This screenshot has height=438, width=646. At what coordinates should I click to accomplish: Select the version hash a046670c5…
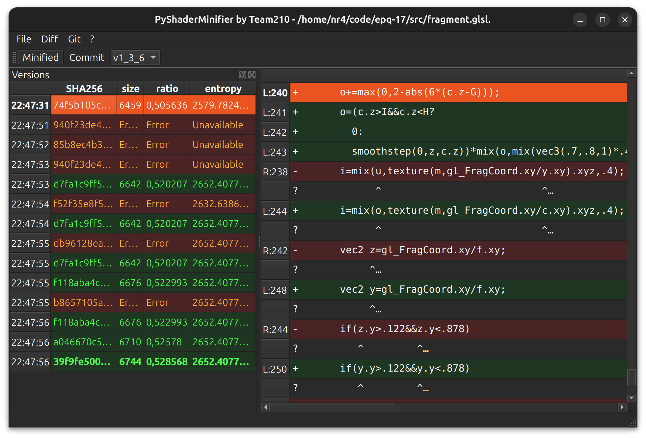click(x=83, y=342)
